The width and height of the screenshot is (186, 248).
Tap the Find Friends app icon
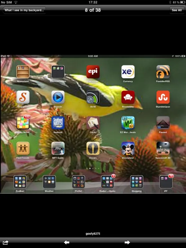pos(23,148)
